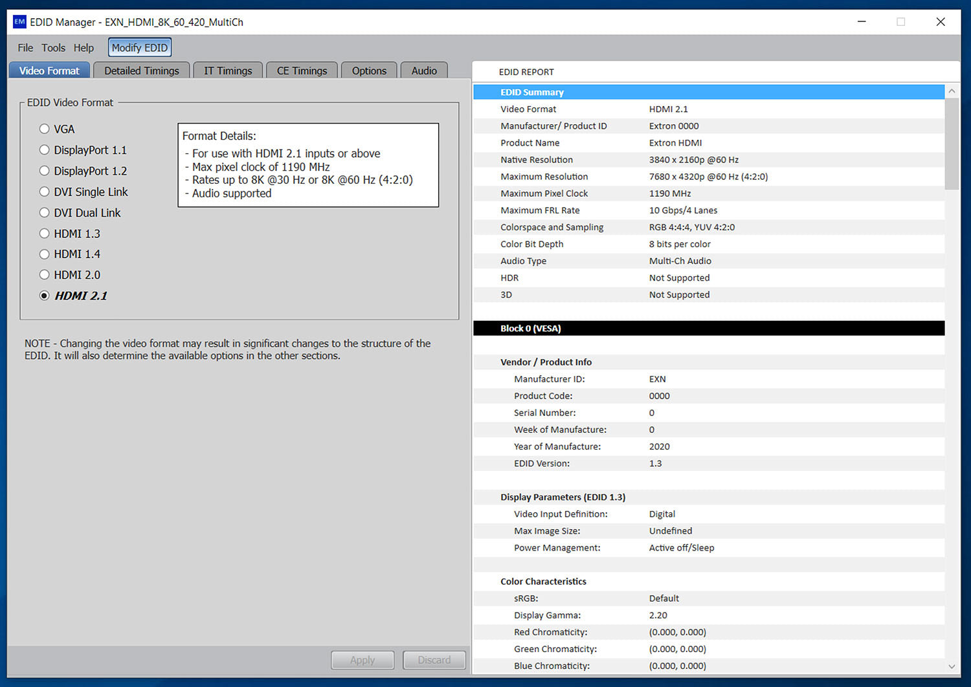This screenshot has height=687, width=971.
Task: Switch to the Options tab
Action: 369,71
